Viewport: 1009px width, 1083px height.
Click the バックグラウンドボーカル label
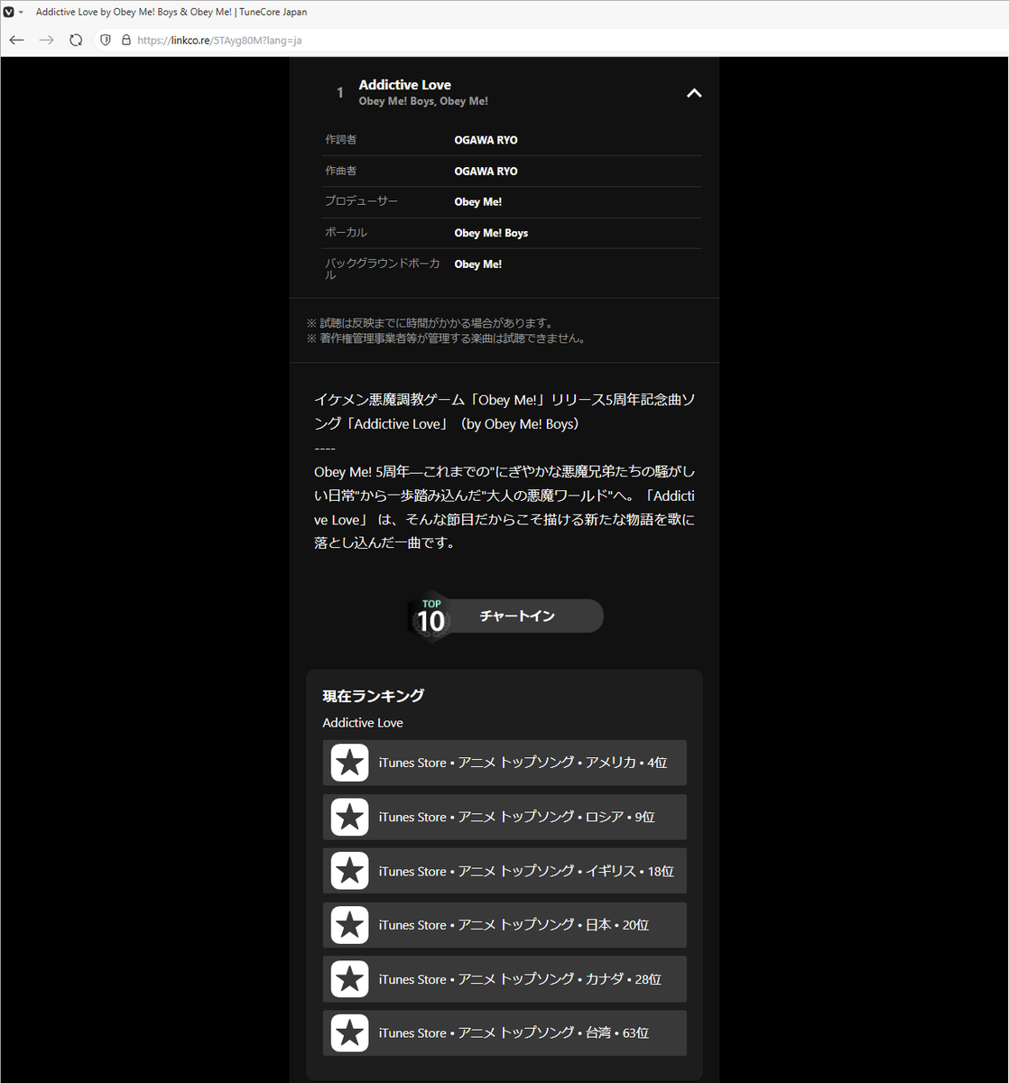[383, 269]
